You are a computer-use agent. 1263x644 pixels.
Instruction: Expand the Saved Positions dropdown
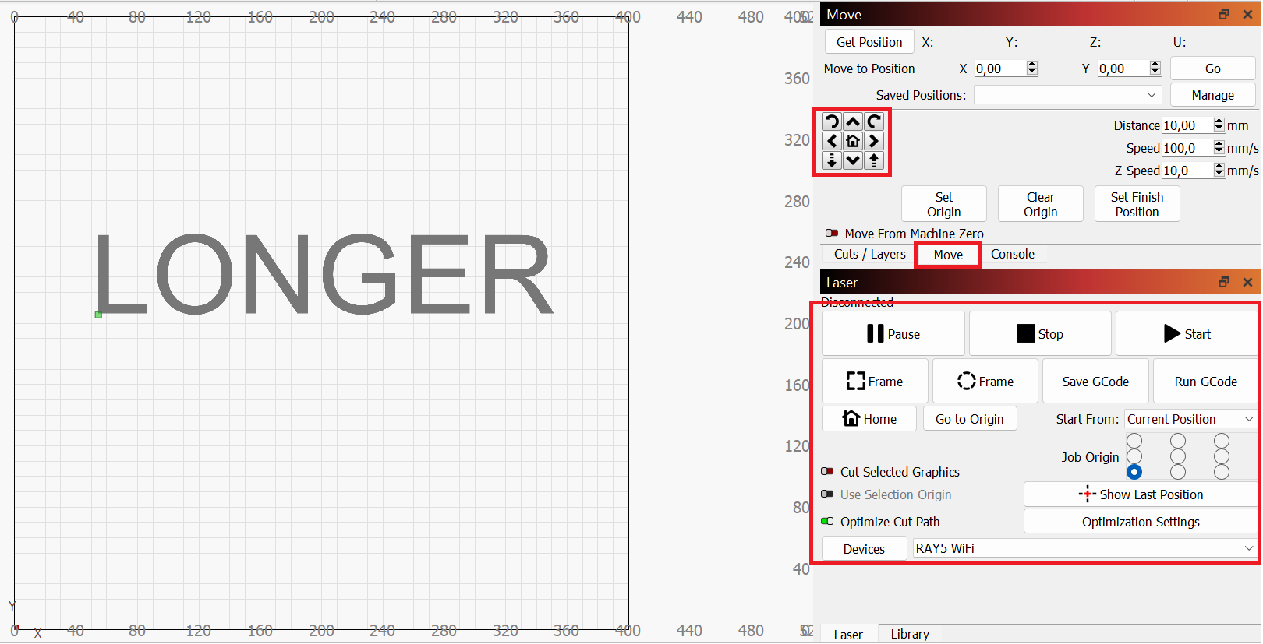coord(1067,95)
